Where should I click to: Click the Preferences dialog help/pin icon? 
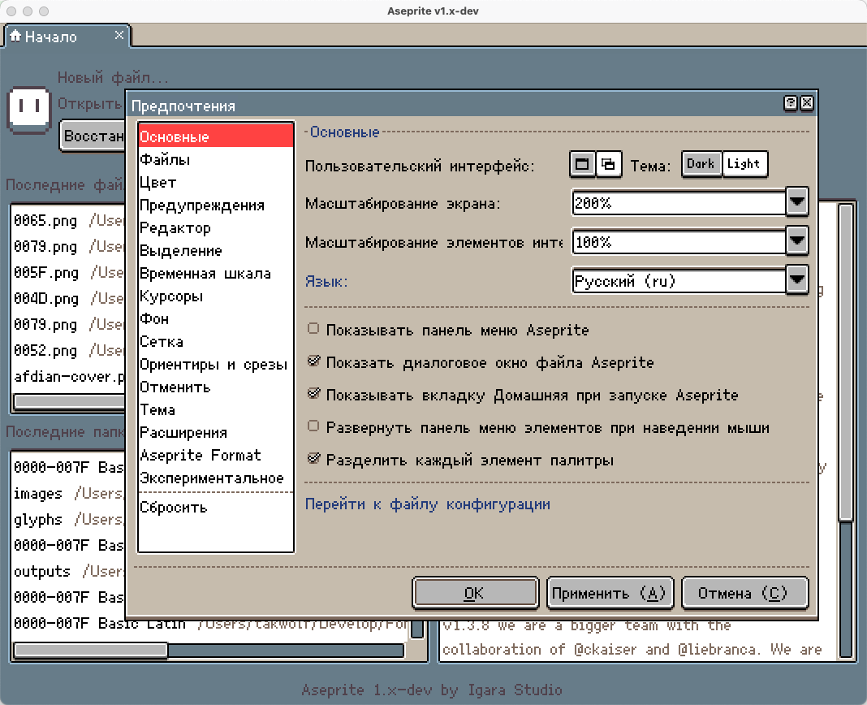click(791, 103)
